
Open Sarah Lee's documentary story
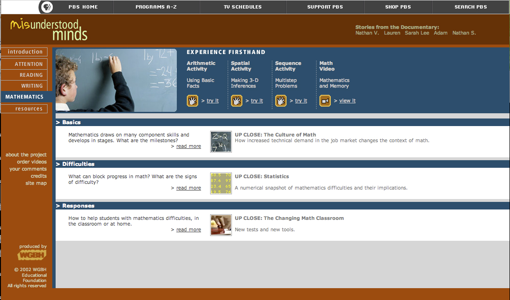(417, 33)
